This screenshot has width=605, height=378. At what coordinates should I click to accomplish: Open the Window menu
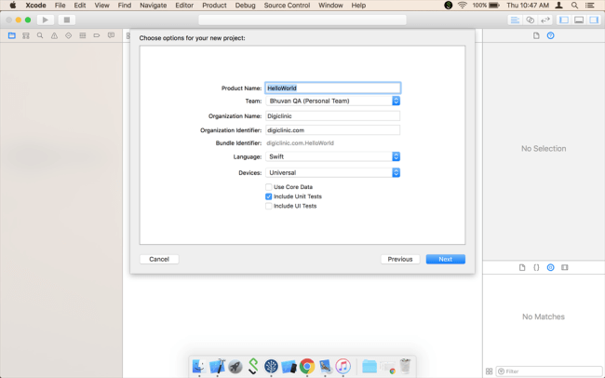[x=330, y=6]
